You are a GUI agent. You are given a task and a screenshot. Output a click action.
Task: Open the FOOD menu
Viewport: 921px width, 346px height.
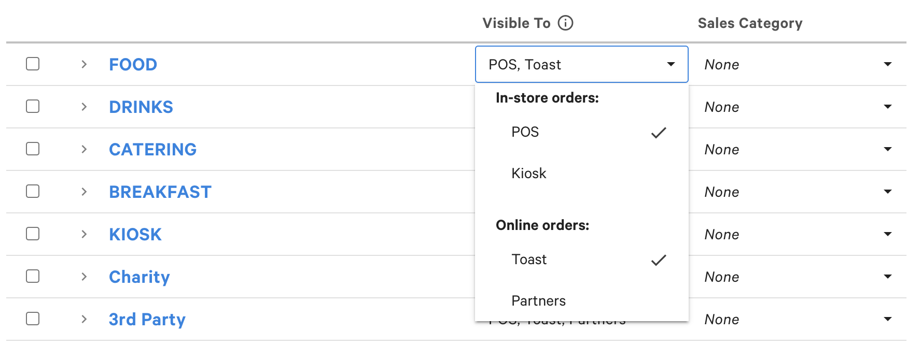pos(133,64)
